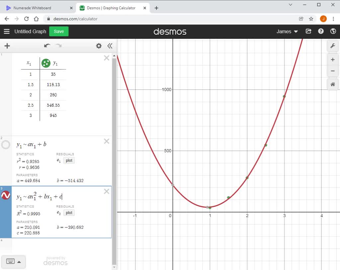Reset view with the home icon
Screen dimensions: 340x270
333,84
